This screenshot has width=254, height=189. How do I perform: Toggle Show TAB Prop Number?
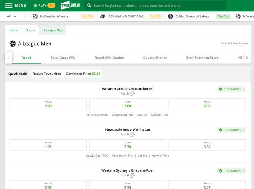234,44
